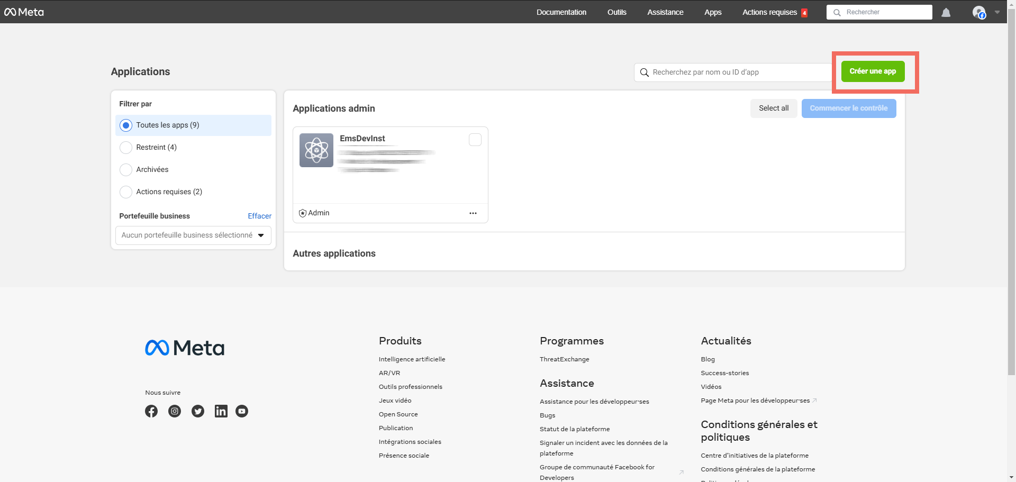
Task: Open the Portefeuille business dropdown
Action: (x=193, y=235)
